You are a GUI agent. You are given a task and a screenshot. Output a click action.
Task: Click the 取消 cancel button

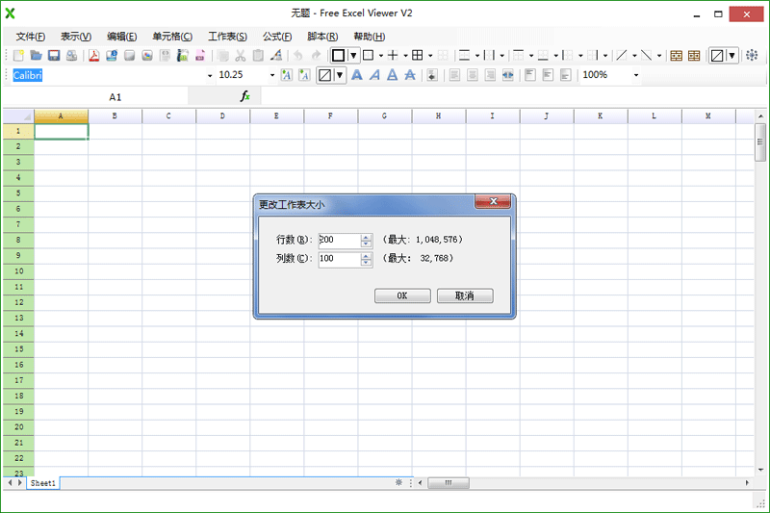[465, 295]
